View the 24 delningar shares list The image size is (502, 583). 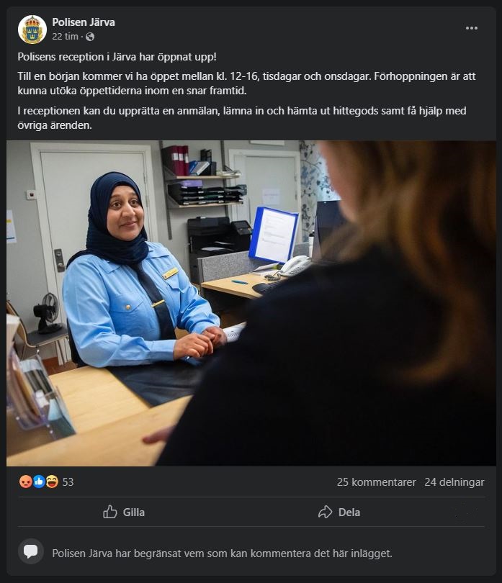[454, 482]
